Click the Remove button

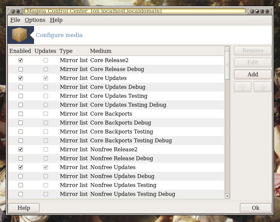[253, 51]
